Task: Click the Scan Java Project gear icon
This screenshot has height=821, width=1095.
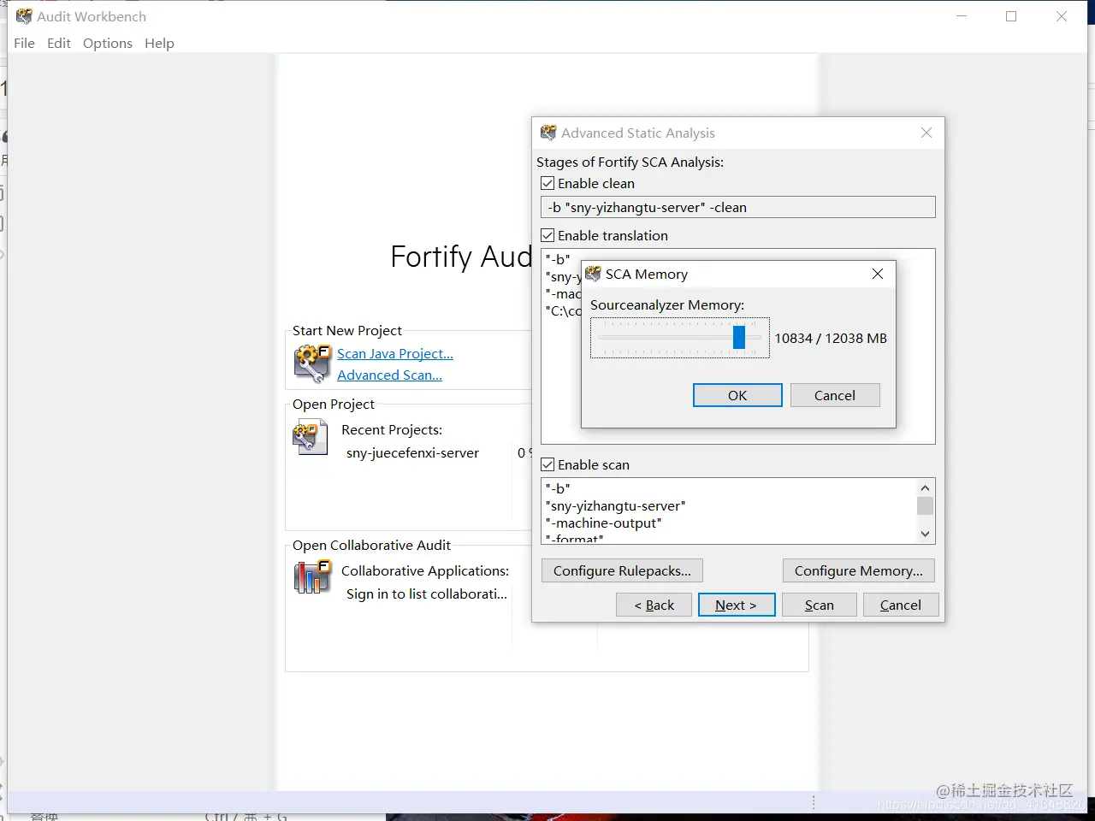Action: 312,363
